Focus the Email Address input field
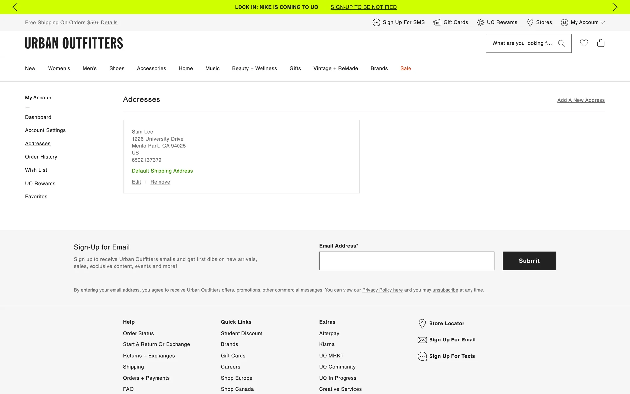Image resolution: width=630 pixels, height=394 pixels. [x=406, y=261]
